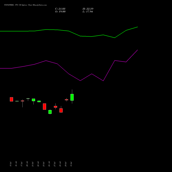172x172 pixels.
Task: Click the 31 Jul date label
Action: tap(71, 164)
